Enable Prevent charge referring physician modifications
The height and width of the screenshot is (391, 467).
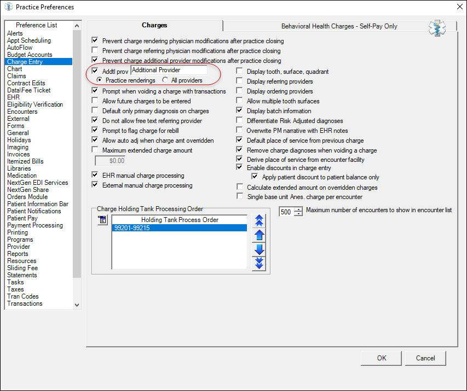tap(95, 50)
